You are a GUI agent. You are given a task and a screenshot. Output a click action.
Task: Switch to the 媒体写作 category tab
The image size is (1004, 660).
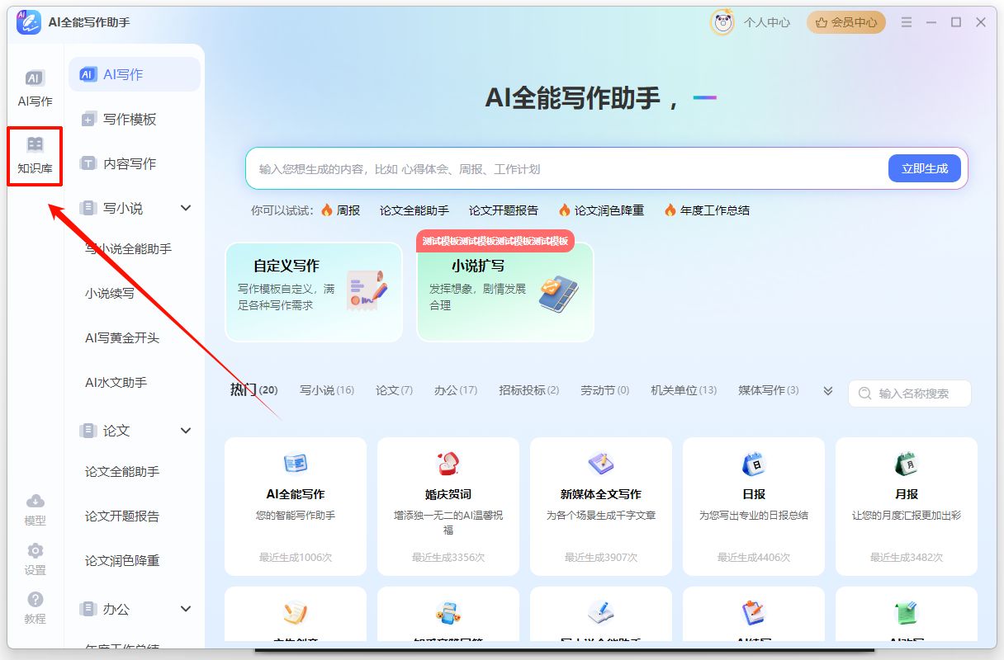768,390
